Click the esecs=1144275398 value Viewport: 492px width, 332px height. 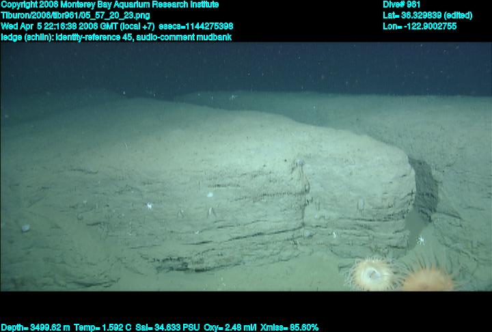196,27
